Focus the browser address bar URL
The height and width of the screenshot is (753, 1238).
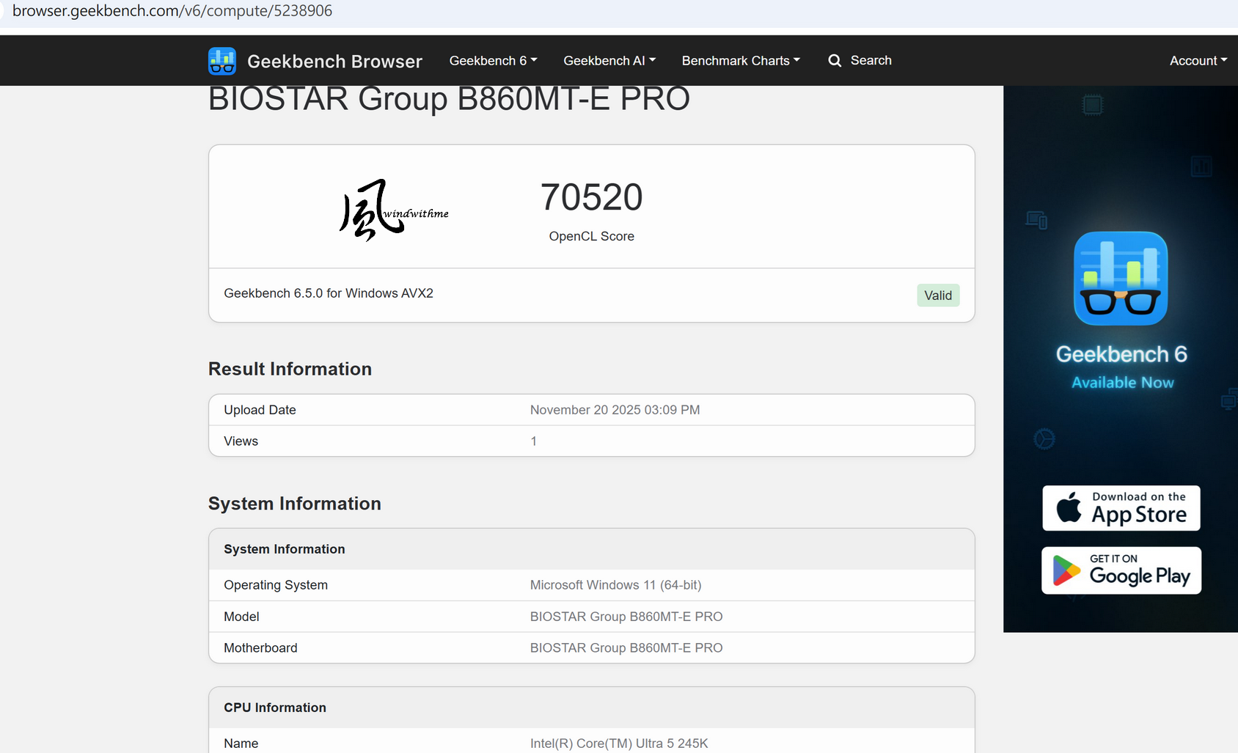[172, 11]
